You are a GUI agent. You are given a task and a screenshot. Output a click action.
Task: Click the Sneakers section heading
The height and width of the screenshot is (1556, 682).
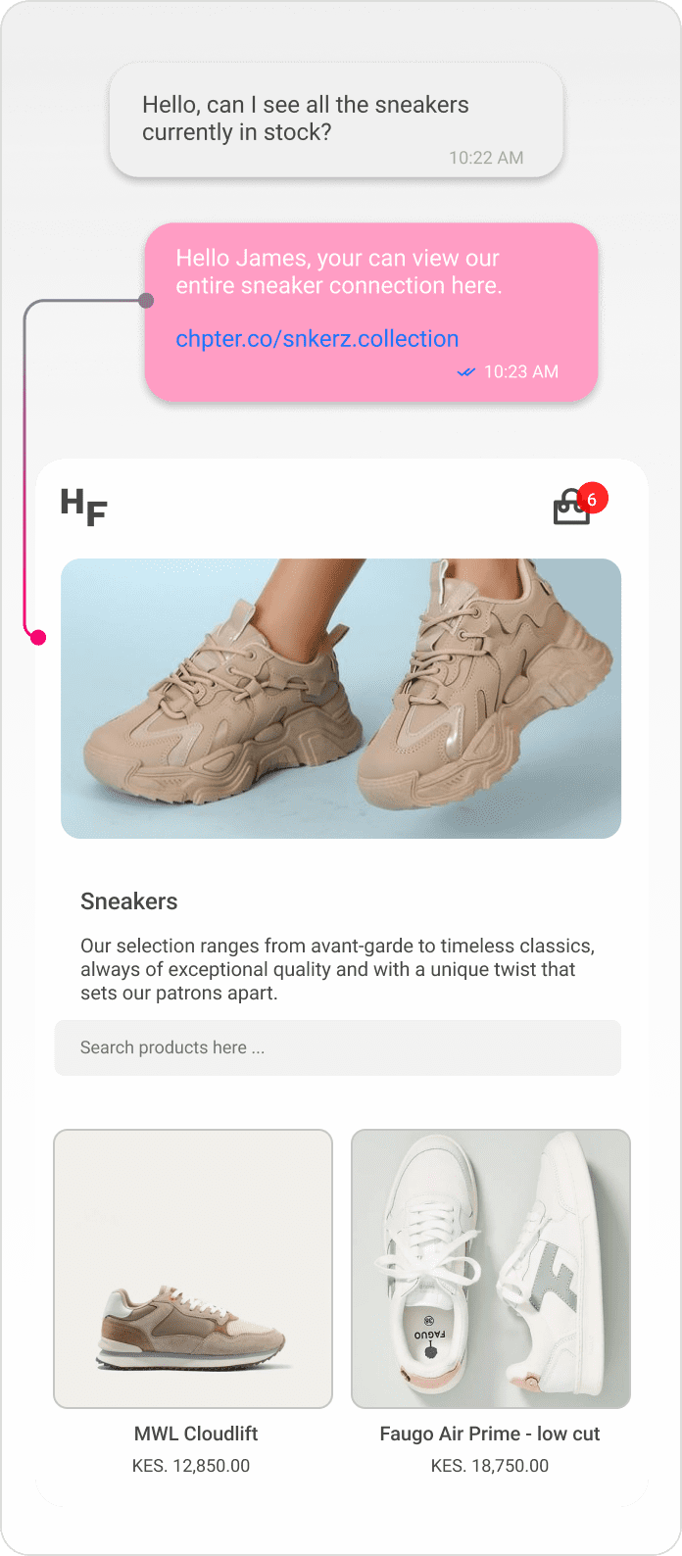point(129,901)
